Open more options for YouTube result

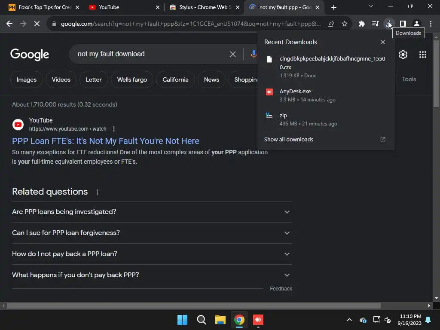coord(113,129)
